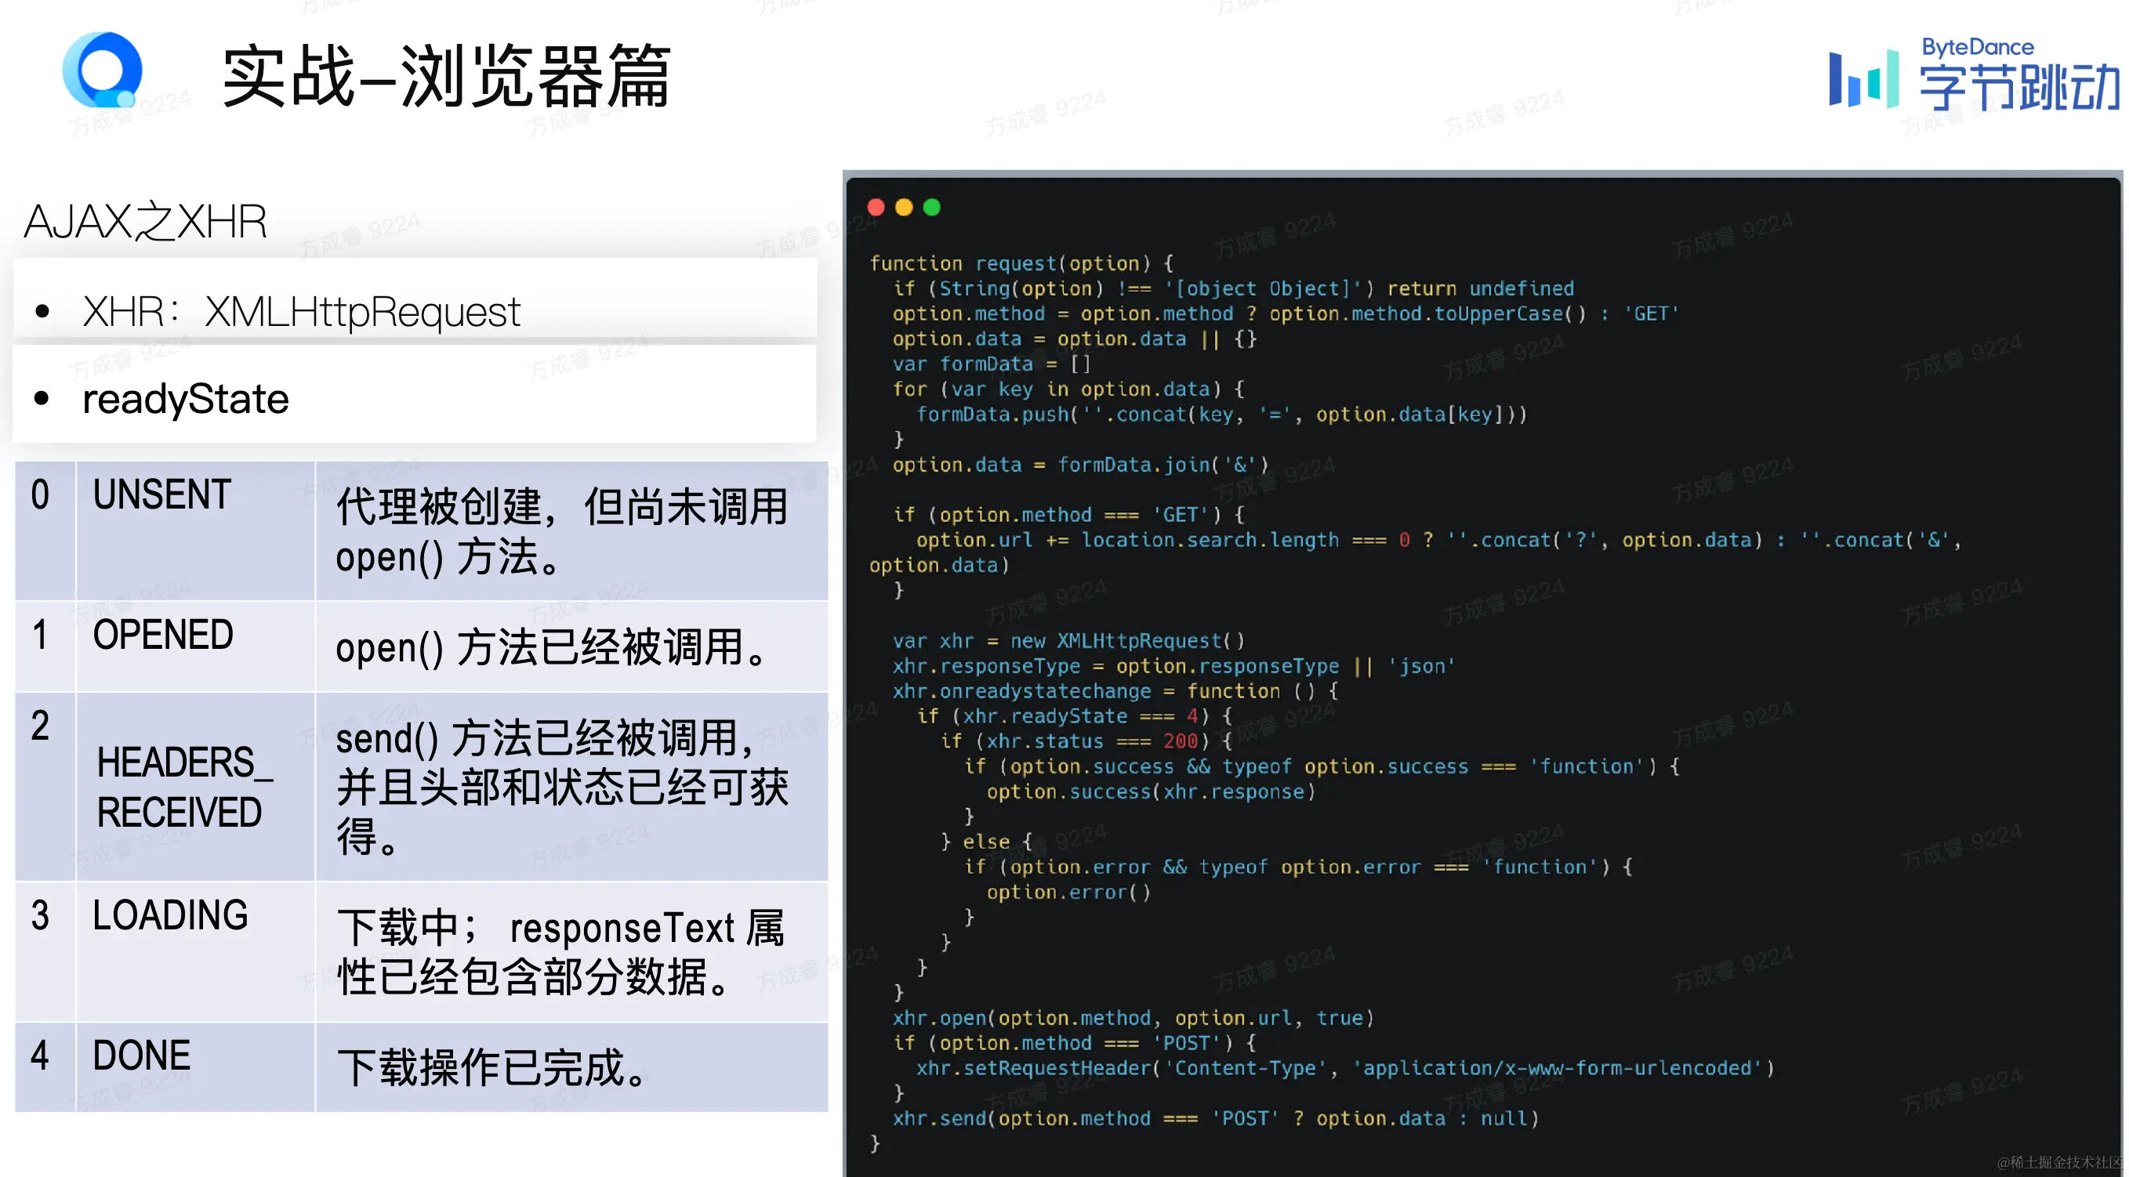
Task: Click the 稀土掘金技术社区 watermark text
Action: tap(2060, 1162)
